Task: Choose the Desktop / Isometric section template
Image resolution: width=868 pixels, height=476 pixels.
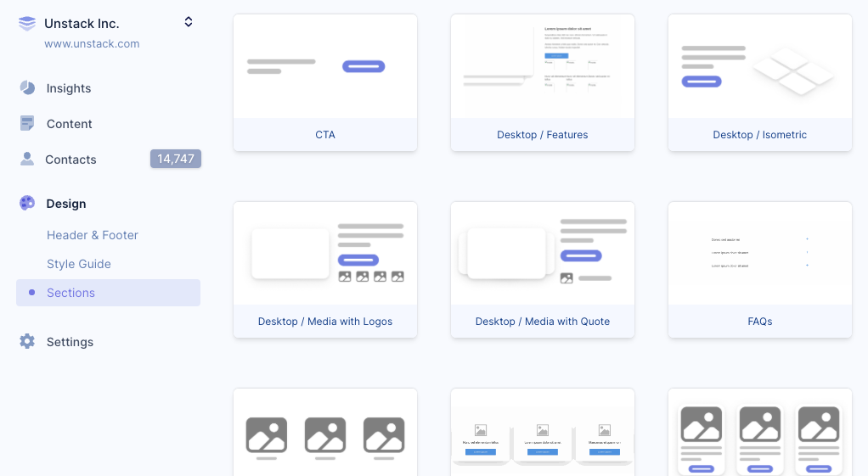Action: point(760,83)
